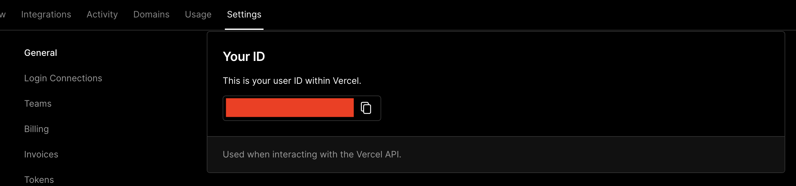View the Usage tab

pos(198,14)
